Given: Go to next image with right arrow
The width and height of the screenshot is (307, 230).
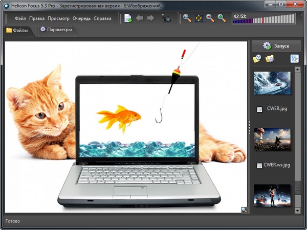Looking at the screenshot, I should (x=150, y=18).
